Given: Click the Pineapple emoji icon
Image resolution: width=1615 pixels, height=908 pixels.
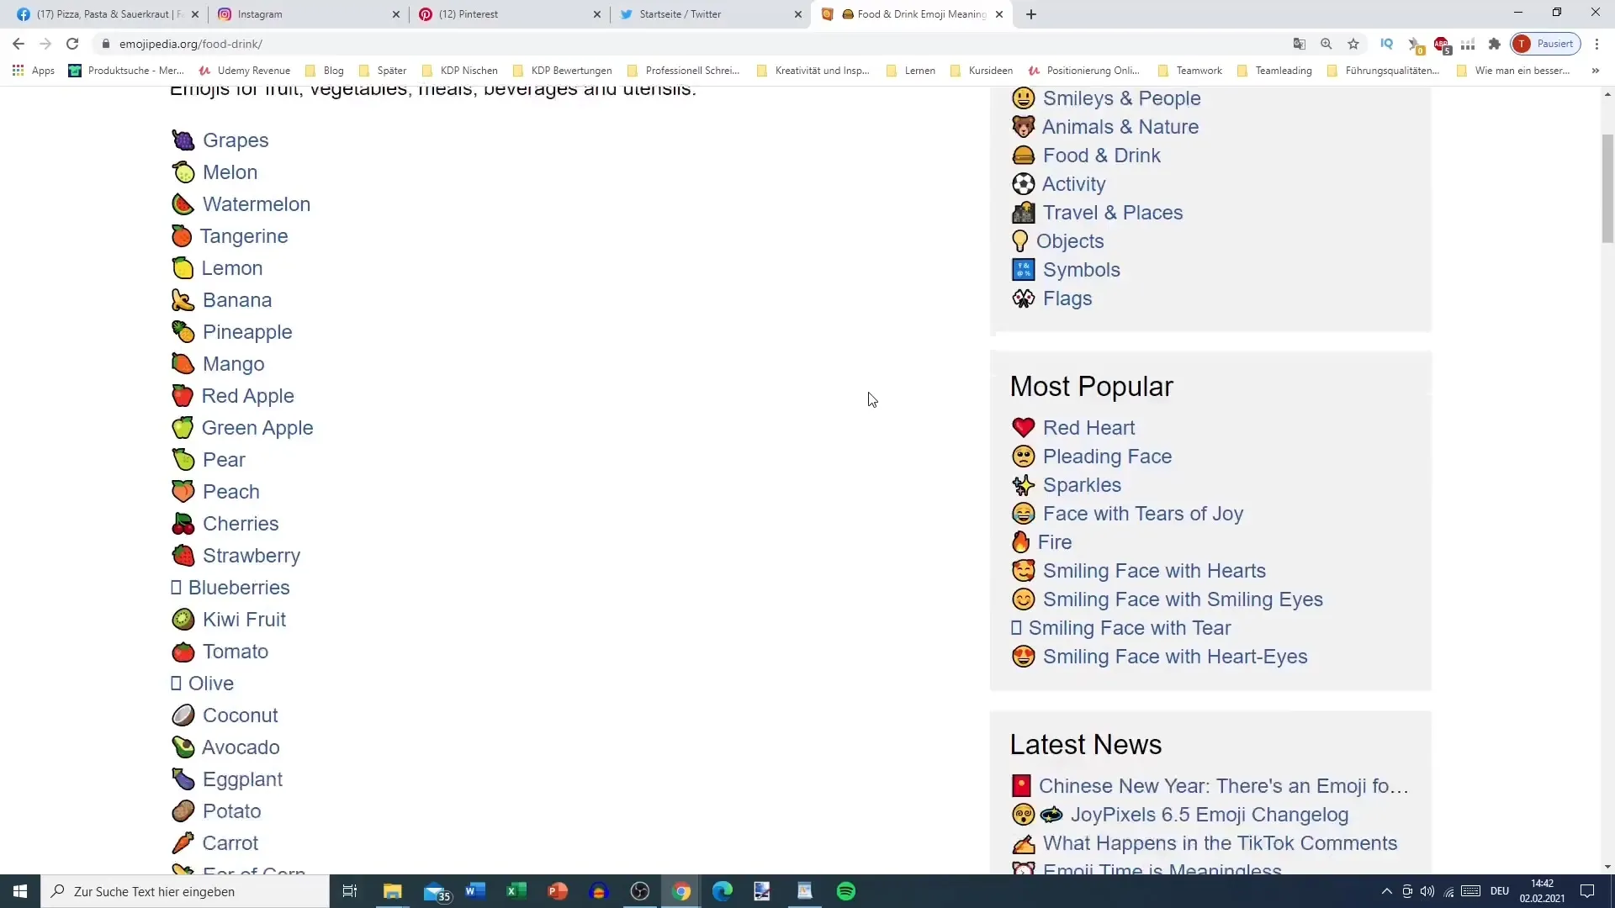Looking at the screenshot, I should coord(183,332).
